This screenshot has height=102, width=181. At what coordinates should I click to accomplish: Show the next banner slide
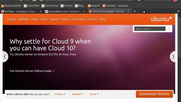pyautogui.click(x=173, y=57)
